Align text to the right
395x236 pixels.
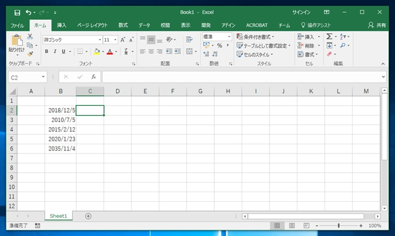160,51
